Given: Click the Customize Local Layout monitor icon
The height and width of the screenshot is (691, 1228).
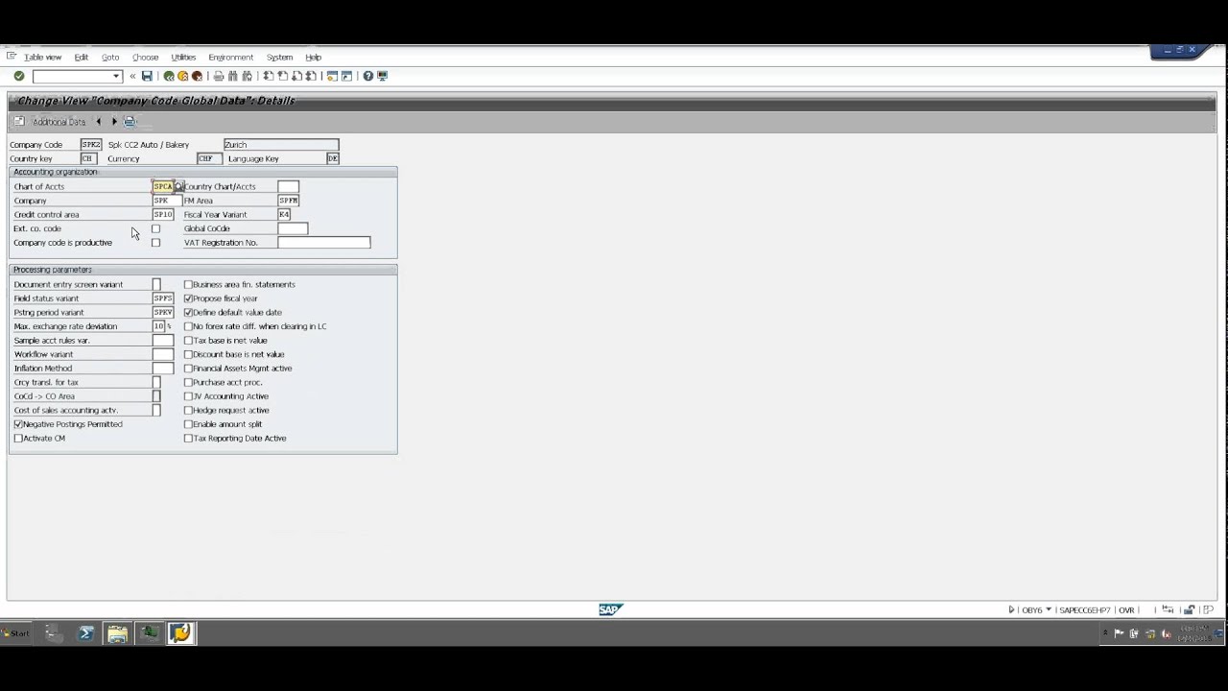Looking at the screenshot, I should 382,76.
